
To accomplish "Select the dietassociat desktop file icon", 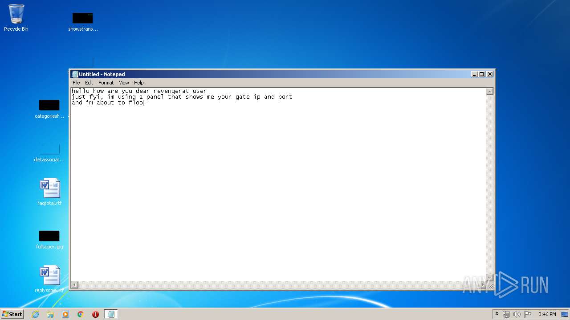I will point(49,152).
